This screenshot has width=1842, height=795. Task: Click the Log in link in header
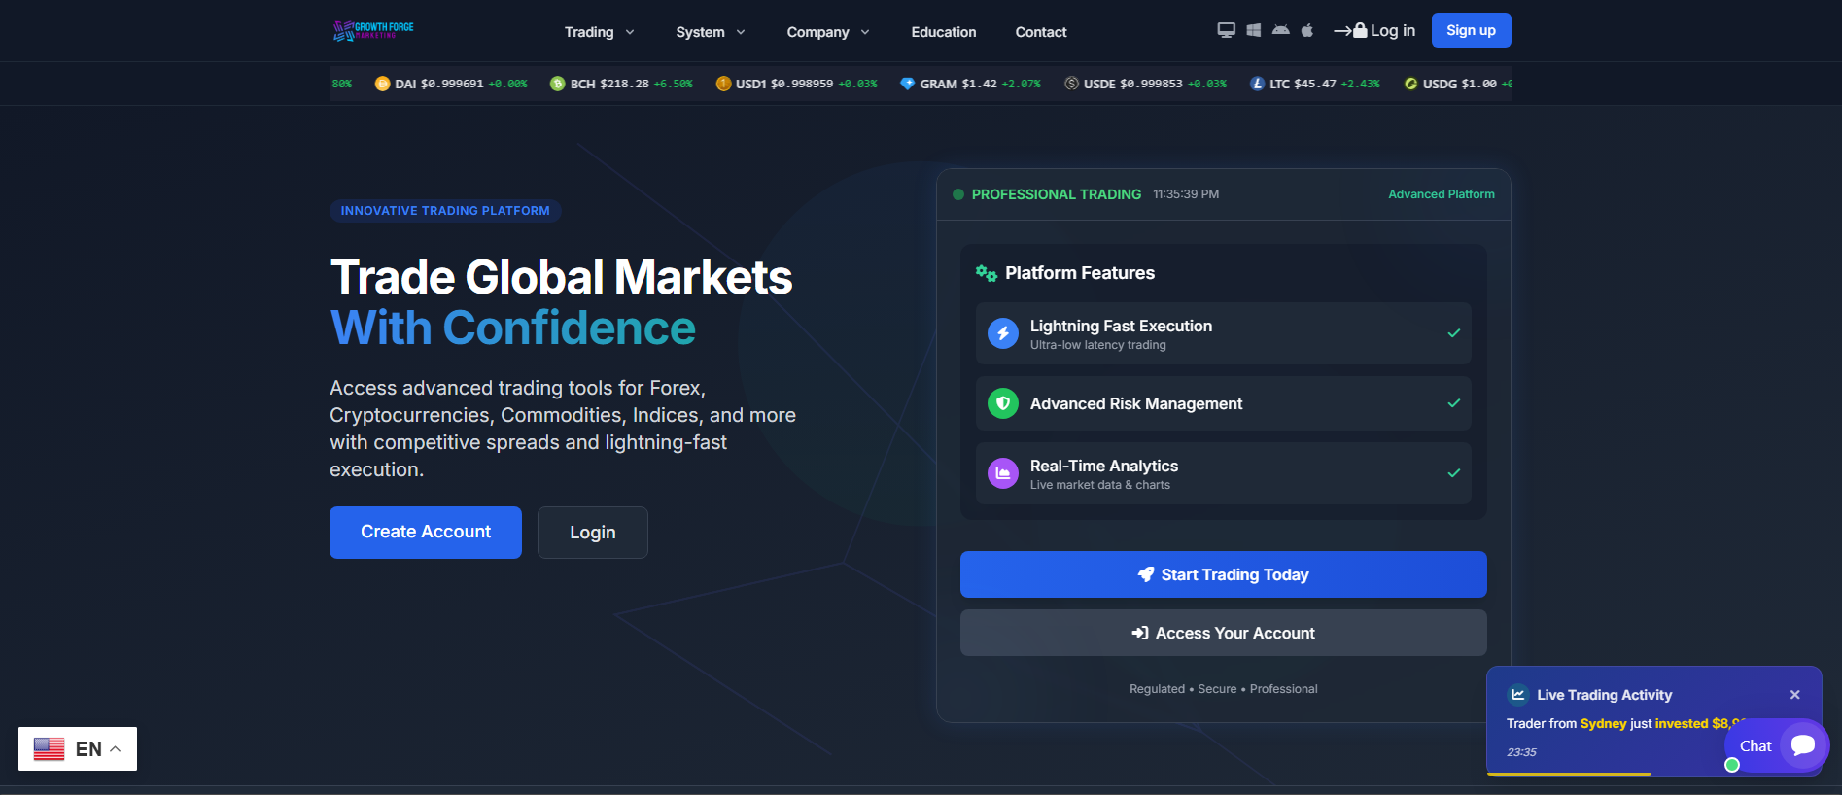pos(1393,30)
